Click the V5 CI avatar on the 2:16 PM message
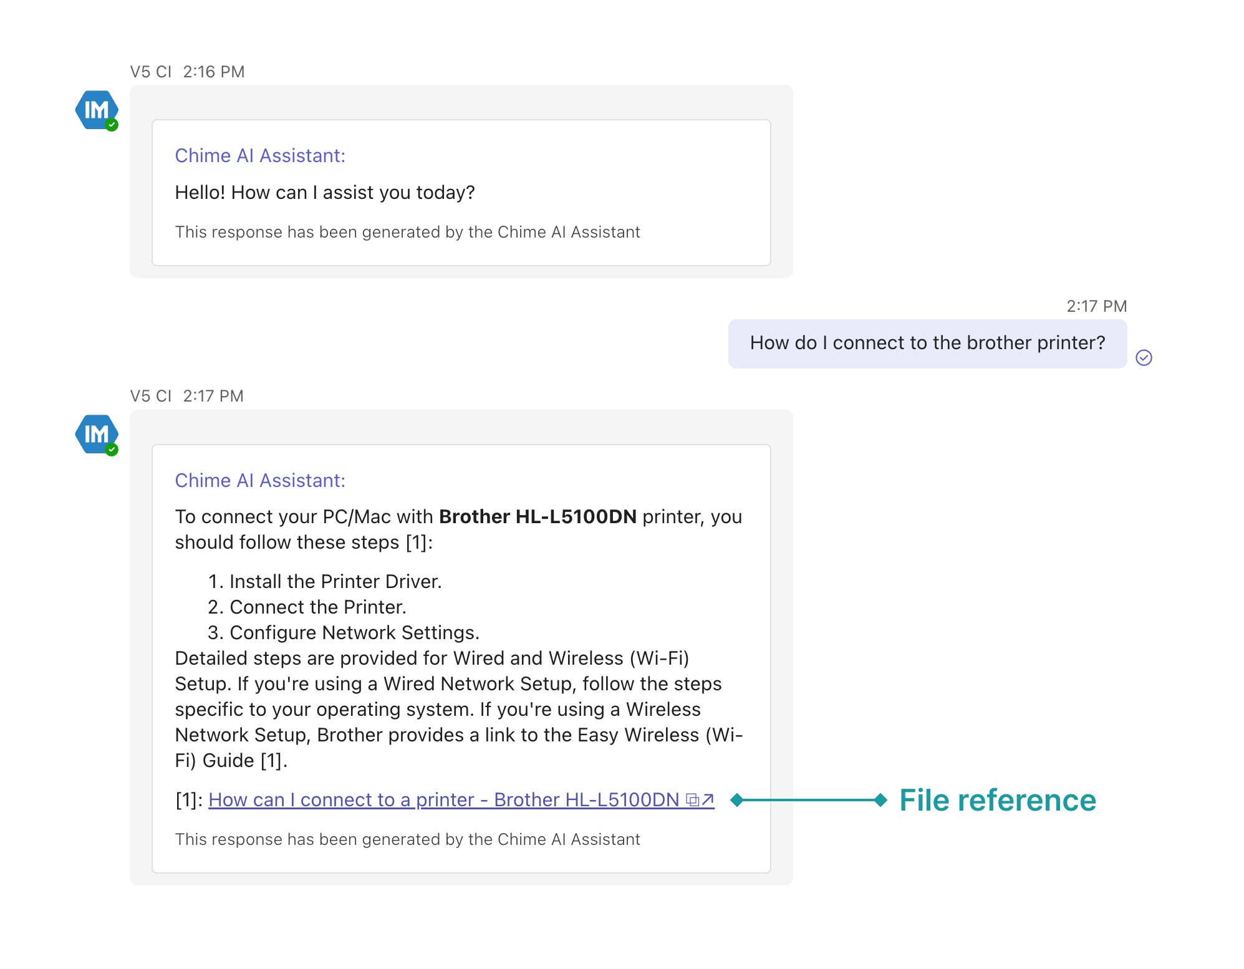1244x969 pixels. [x=96, y=110]
